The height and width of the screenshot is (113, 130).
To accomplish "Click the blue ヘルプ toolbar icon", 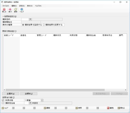I will [22, 10].
